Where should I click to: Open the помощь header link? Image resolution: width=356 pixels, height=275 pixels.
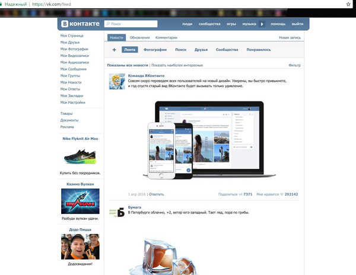pos(278,24)
